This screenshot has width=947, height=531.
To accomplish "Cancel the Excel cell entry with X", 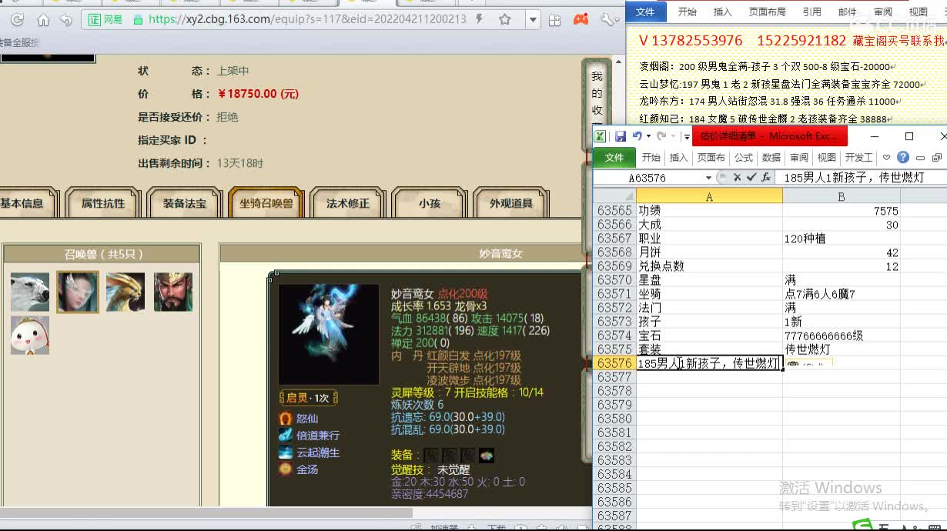I will [737, 178].
